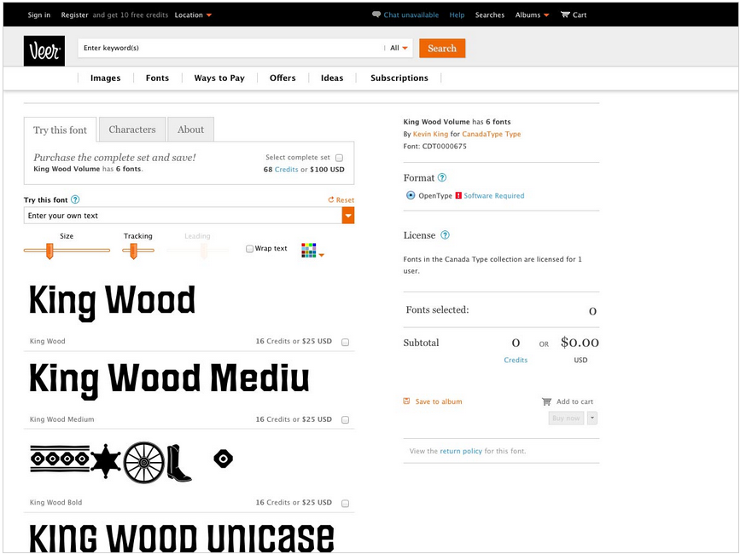This screenshot has height=560, width=746.
Task: Open the Ways to Pay menu
Action: click(x=219, y=78)
